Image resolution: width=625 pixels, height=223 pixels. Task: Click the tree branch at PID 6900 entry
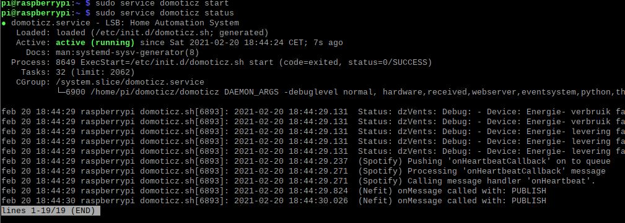point(61,92)
